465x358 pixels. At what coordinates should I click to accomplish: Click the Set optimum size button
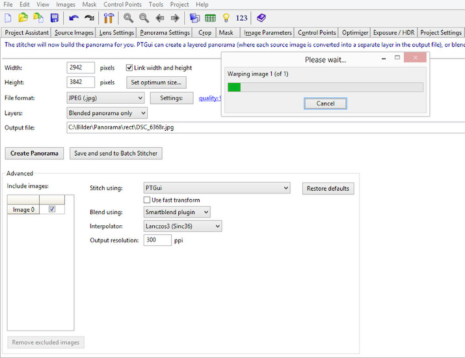coord(157,83)
